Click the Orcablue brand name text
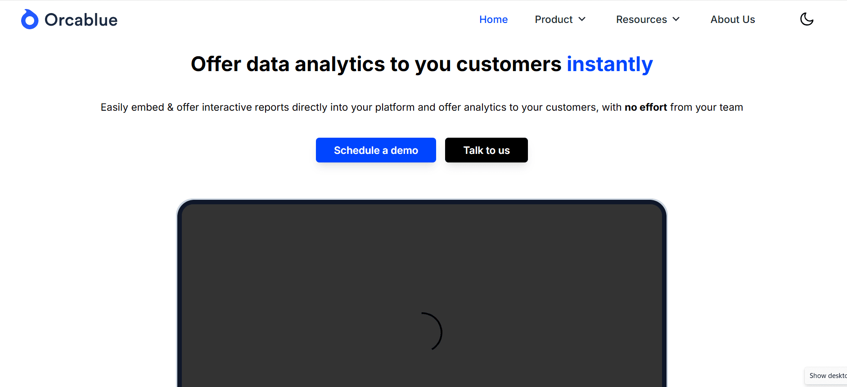This screenshot has width=847, height=387. tap(81, 20)
